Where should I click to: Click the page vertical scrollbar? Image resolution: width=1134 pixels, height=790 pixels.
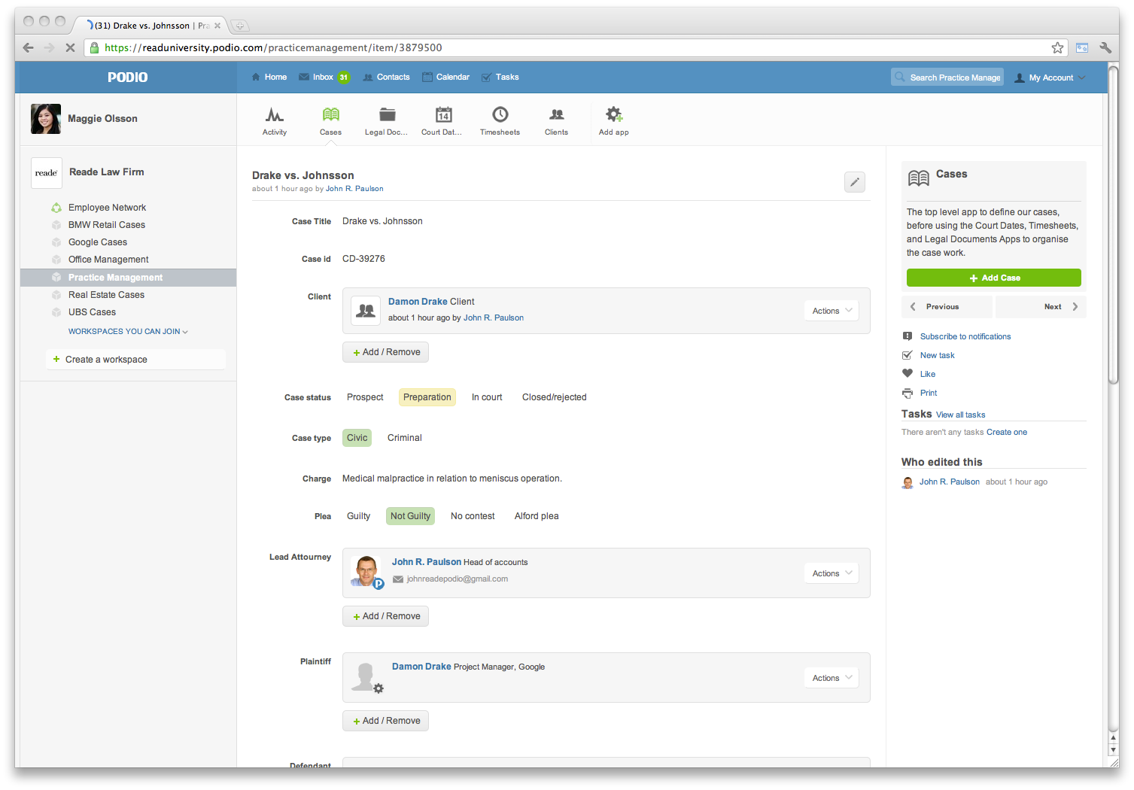coord(1113,226)
